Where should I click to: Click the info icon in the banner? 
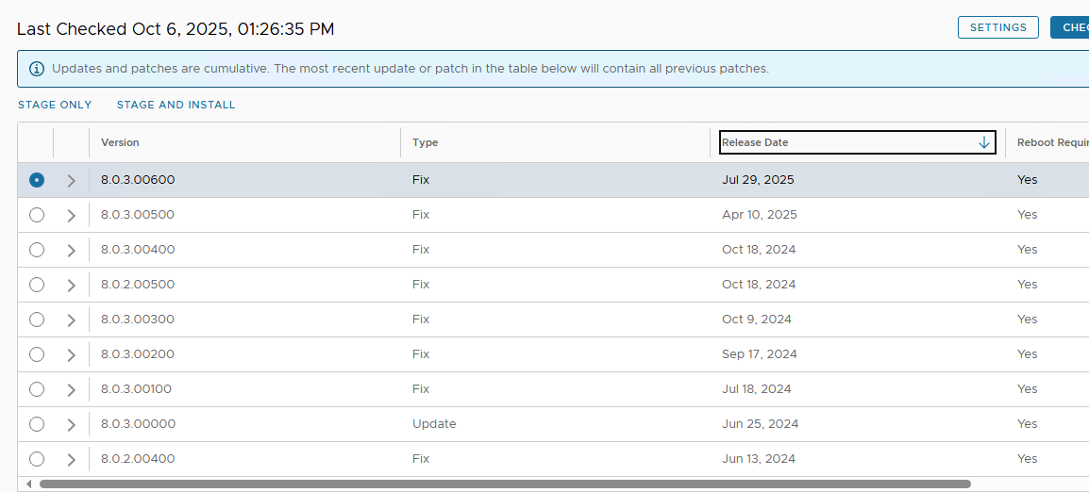37,69
